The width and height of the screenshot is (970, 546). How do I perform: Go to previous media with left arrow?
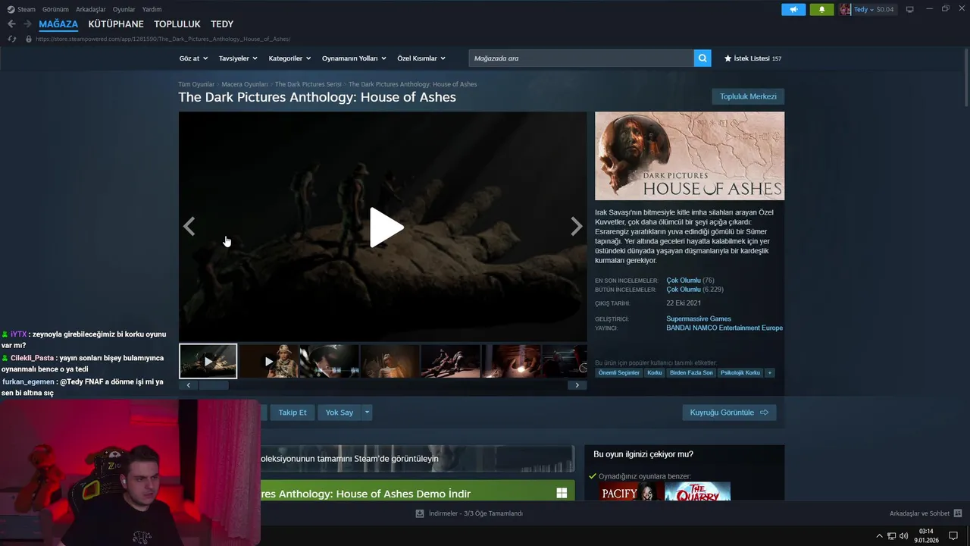click(189, 226)
